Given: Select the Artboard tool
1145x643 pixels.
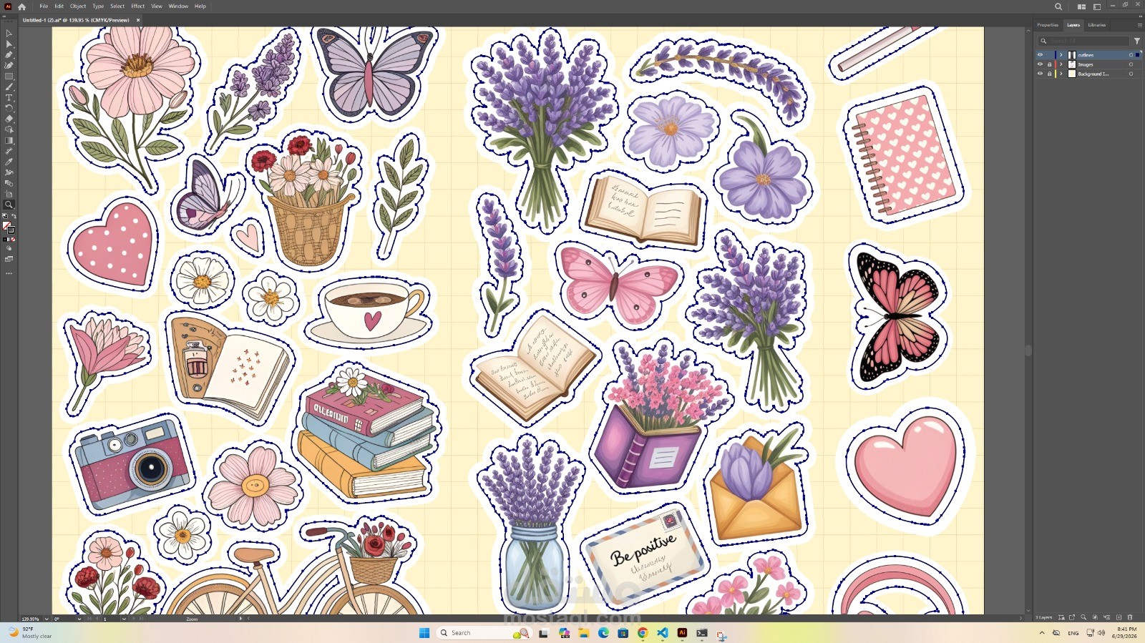Looking at the screenshot, I should [x=9, y=194].
